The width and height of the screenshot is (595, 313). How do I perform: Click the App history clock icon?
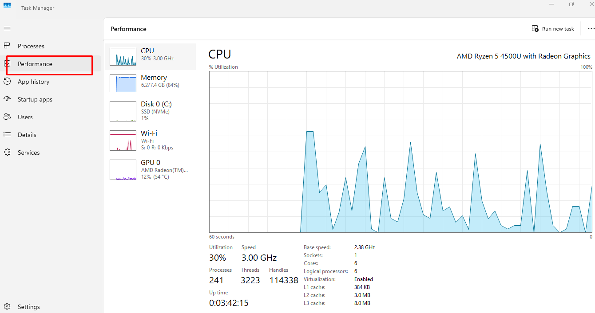[x=7, y=82]
